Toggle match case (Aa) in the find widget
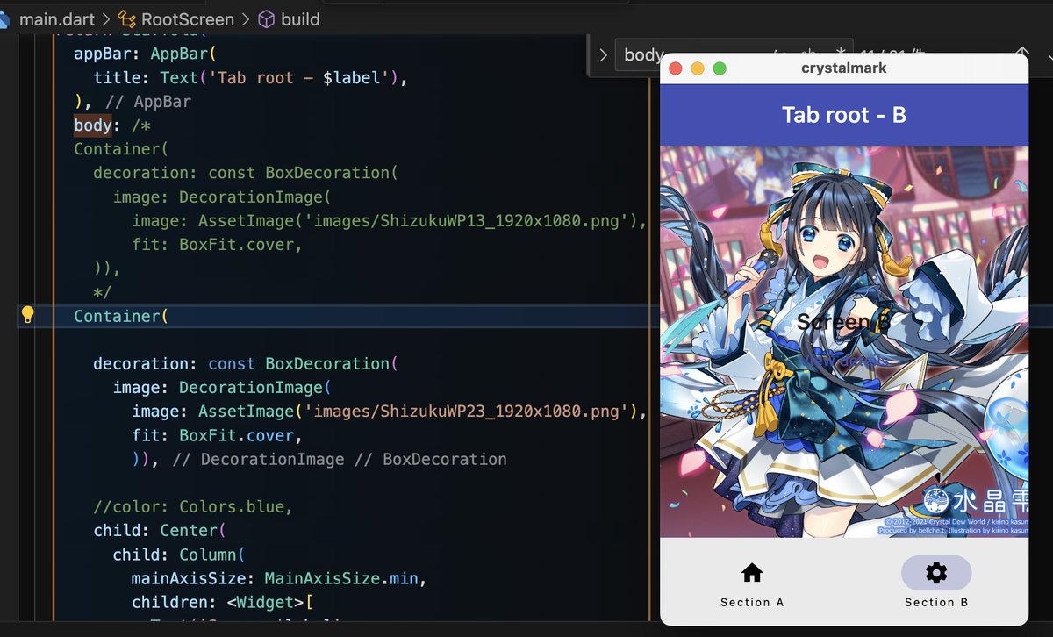 pyautogui.click(x=776, y=54)
